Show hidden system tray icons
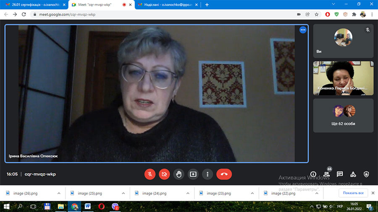Image resolution: width=378 pixels, height=212 pixels. tap(312, 207)
